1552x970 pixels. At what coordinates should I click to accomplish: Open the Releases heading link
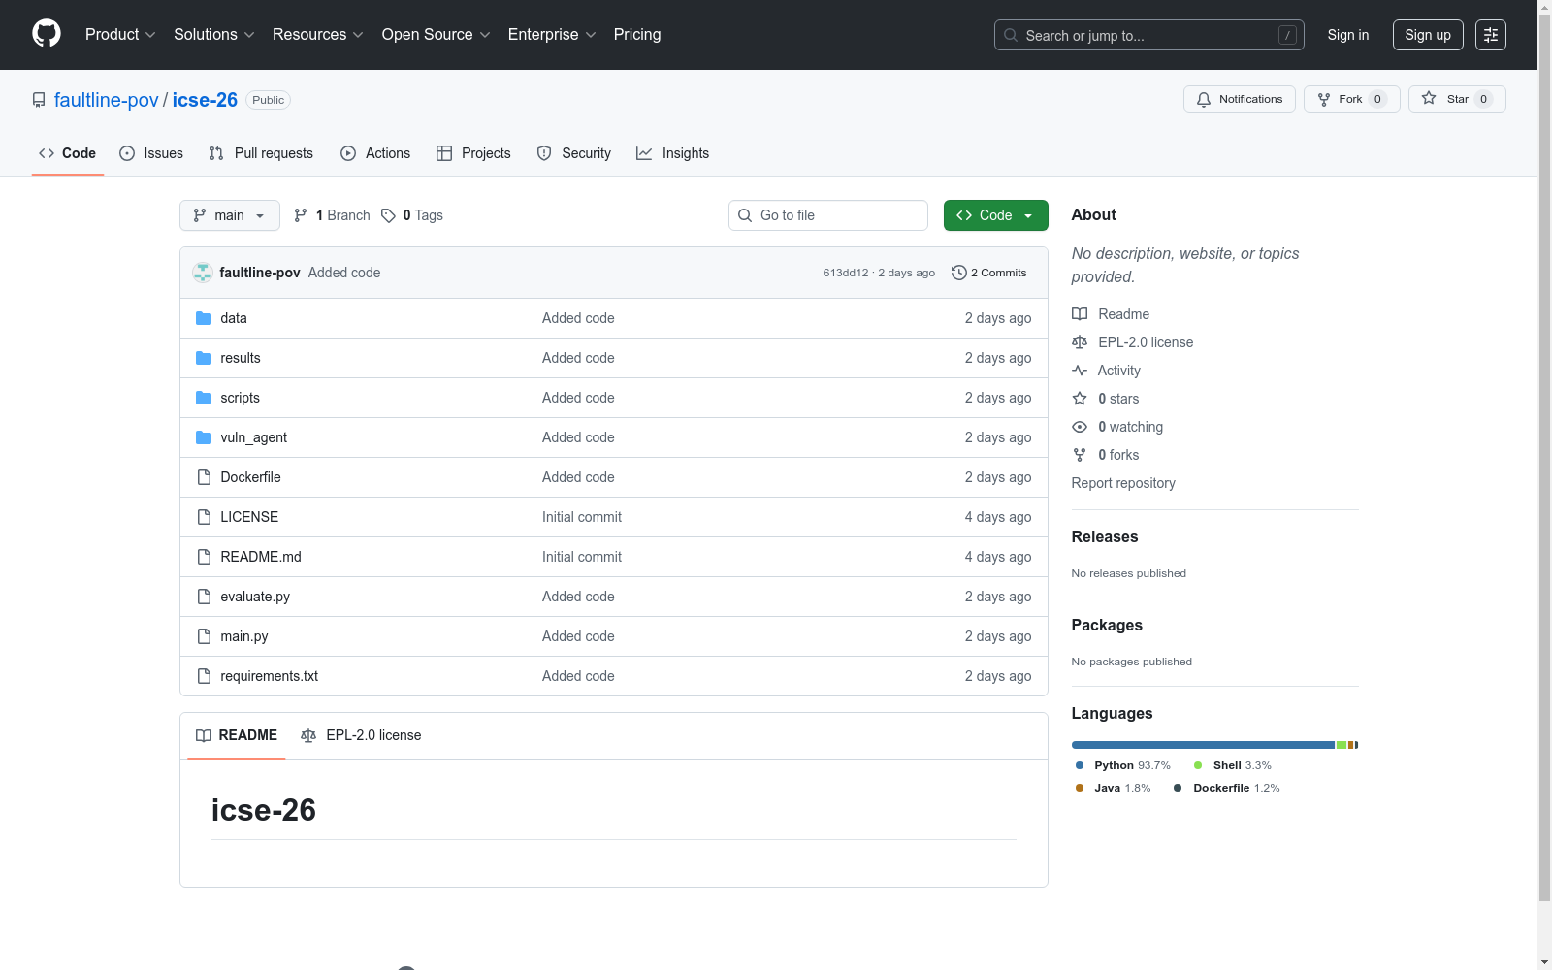click(1105, 536)
